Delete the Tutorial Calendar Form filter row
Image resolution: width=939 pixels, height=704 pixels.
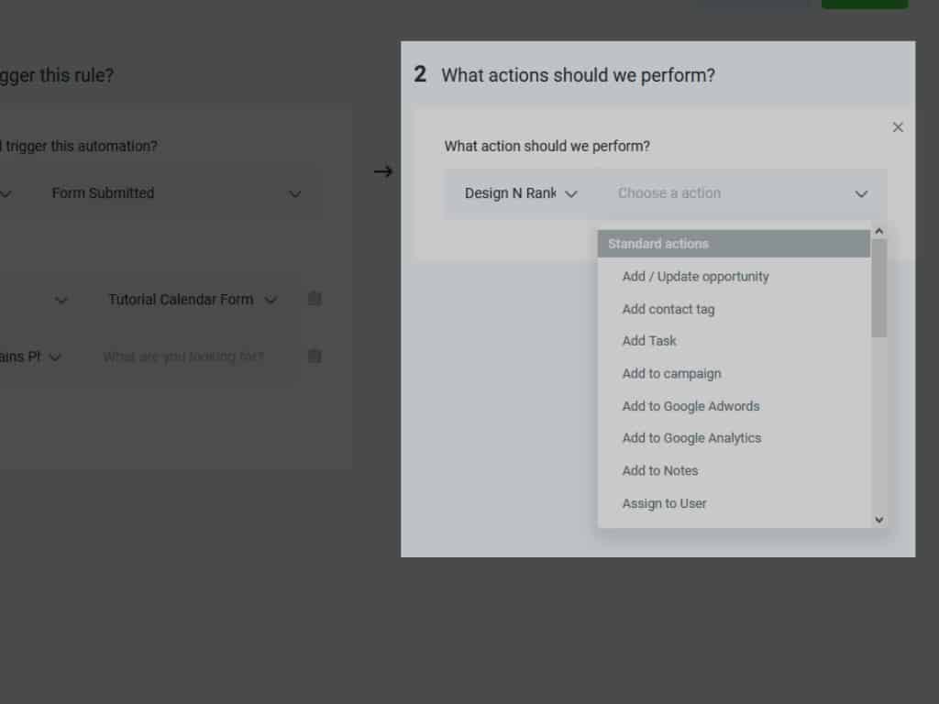click(x=315, y=299)
